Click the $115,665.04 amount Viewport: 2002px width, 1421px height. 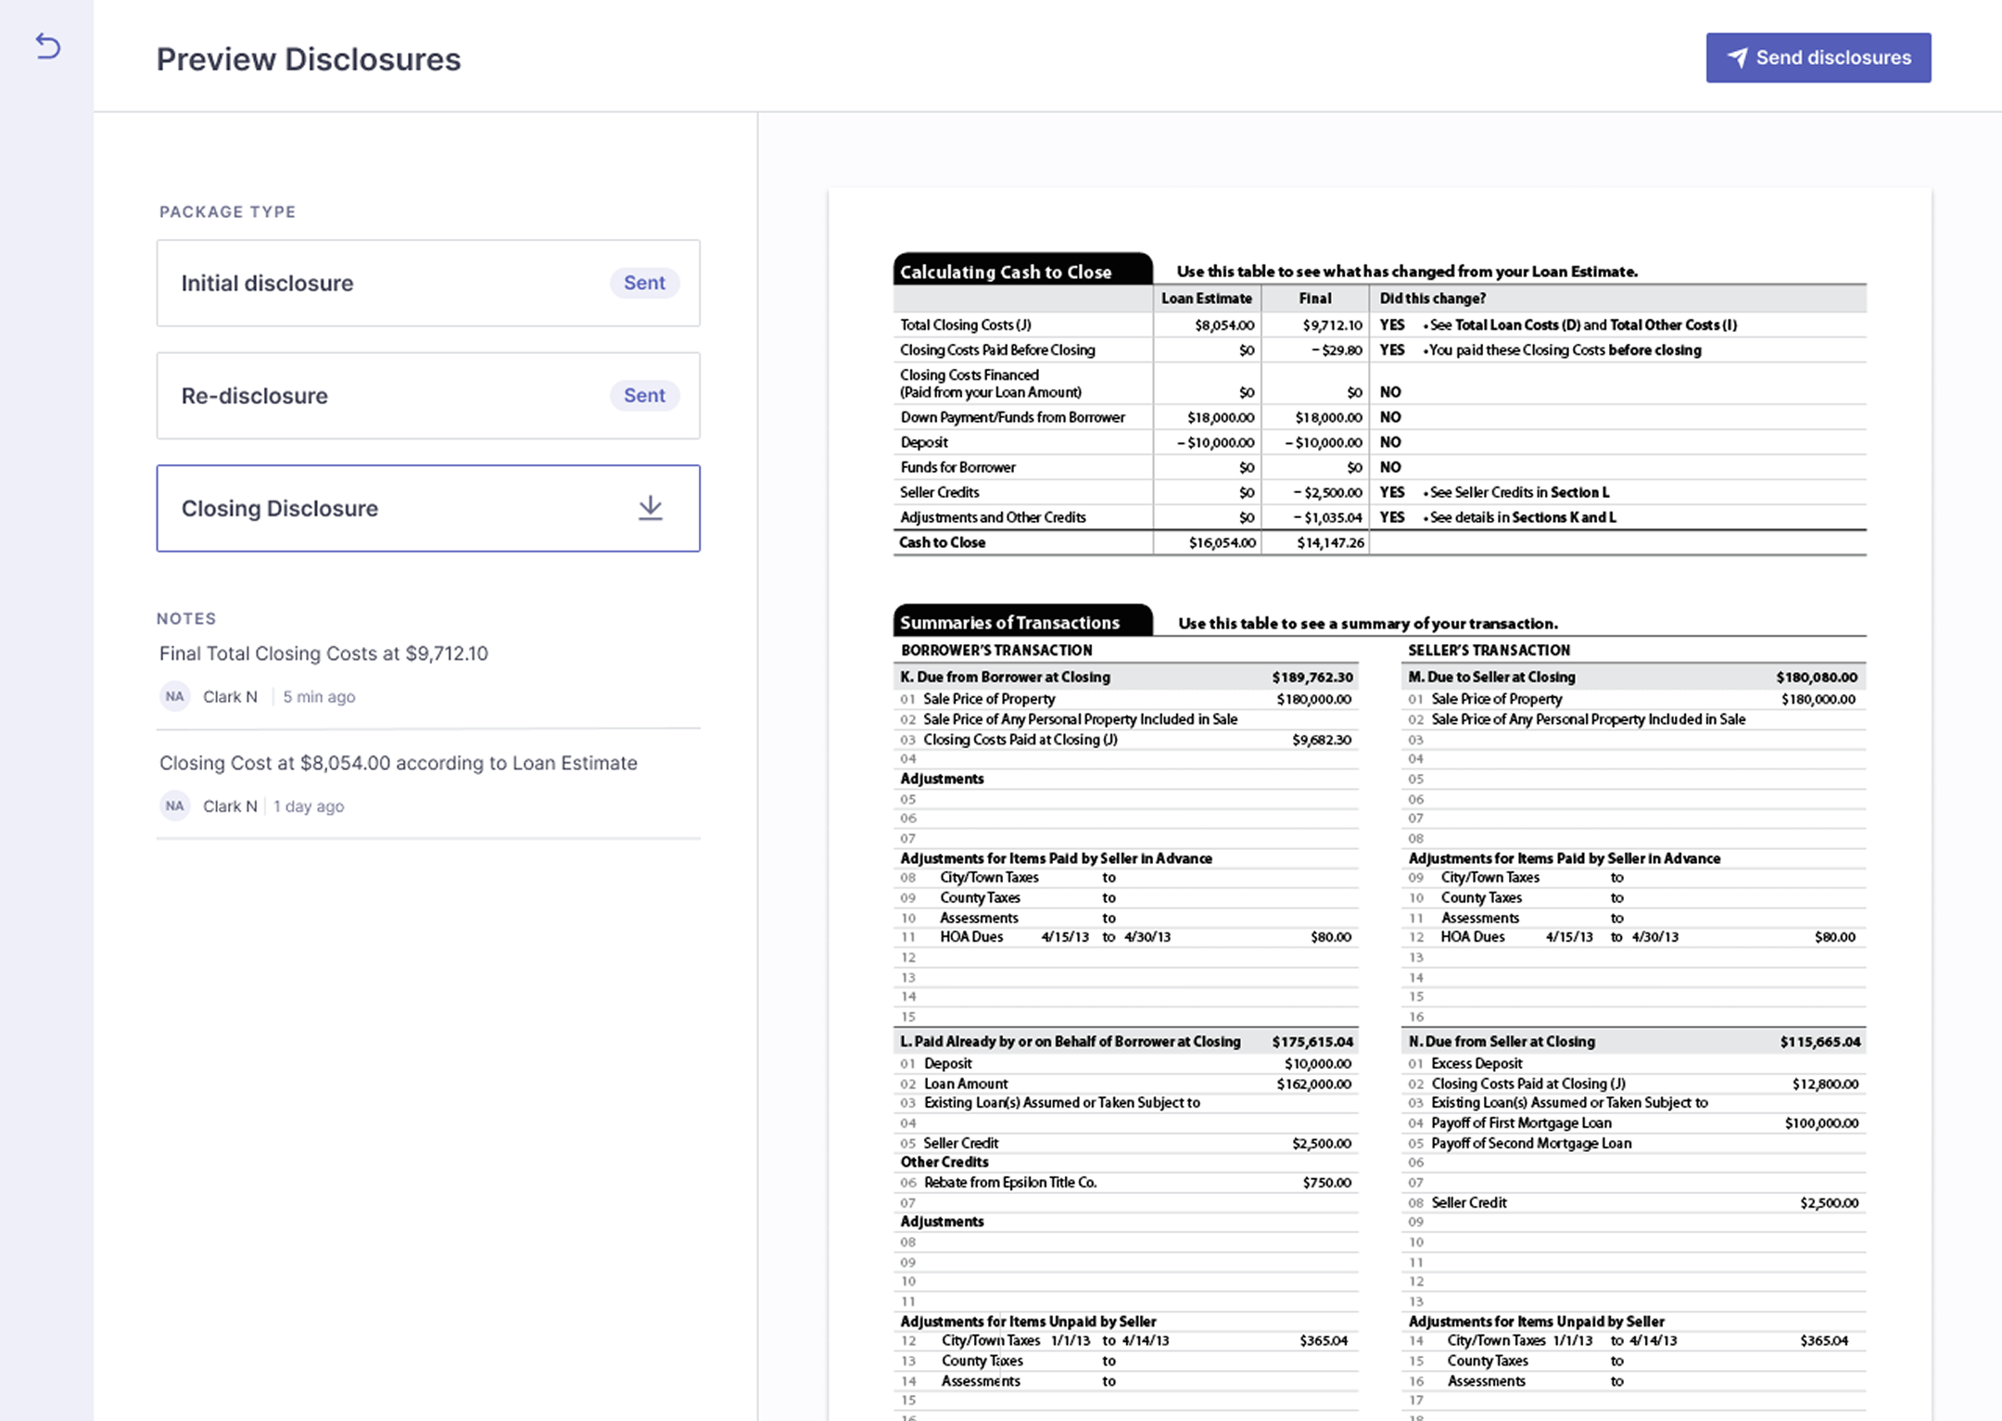tap(1820, 1042)
